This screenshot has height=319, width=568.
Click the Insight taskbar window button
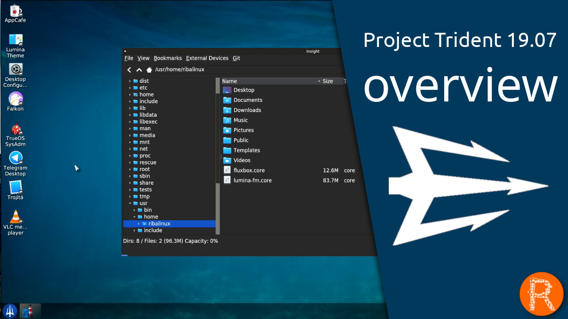[x=30, y=311]
